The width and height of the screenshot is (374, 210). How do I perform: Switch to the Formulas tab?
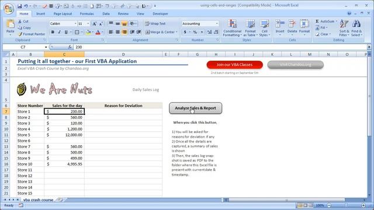pos(87,14)
